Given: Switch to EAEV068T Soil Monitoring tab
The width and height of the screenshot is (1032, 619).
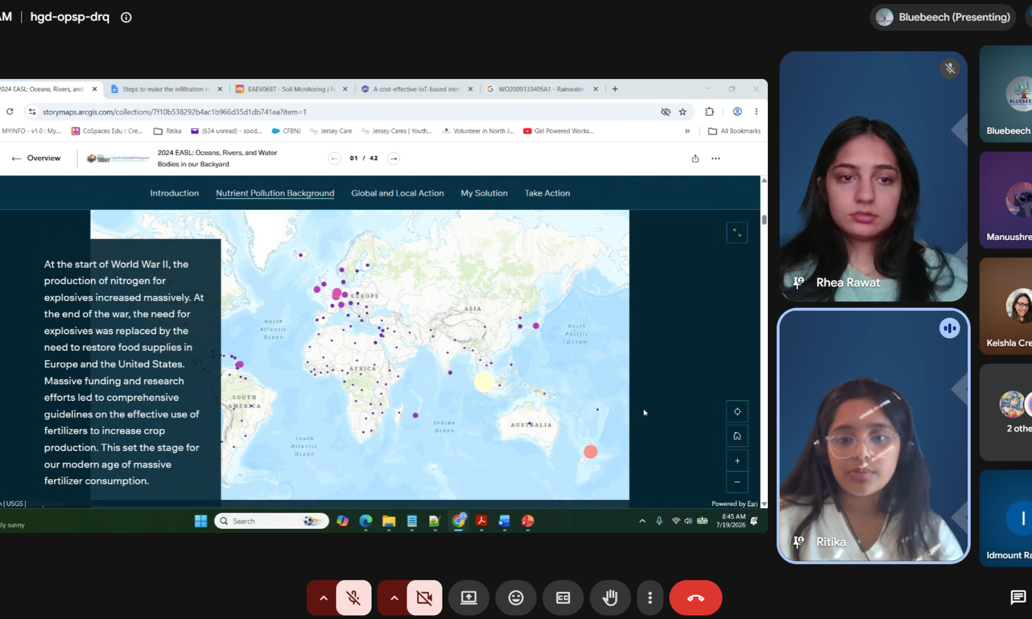Looking at the screenshot, I should click(x=292, y=89).
